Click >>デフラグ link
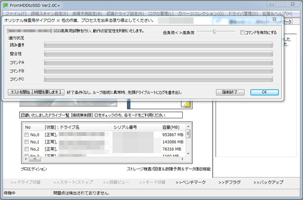 [x=229, y=182]
